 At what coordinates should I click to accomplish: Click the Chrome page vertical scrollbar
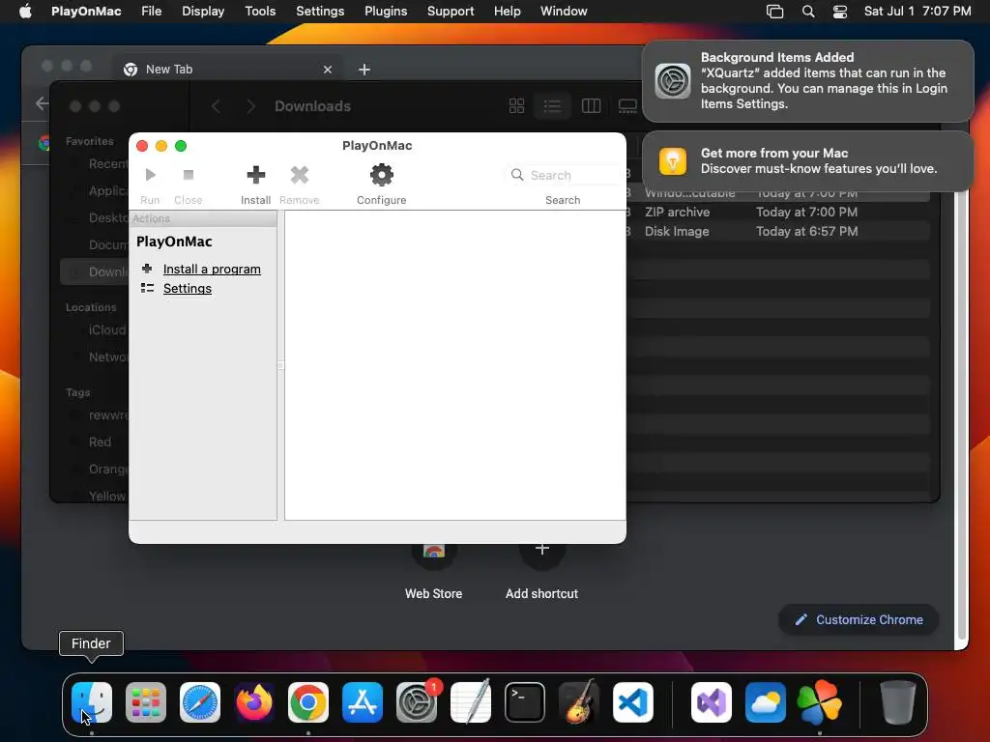(x=962, y=416)
